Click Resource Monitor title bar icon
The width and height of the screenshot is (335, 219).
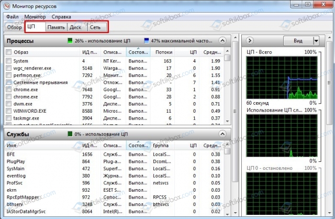pos(7,6)
